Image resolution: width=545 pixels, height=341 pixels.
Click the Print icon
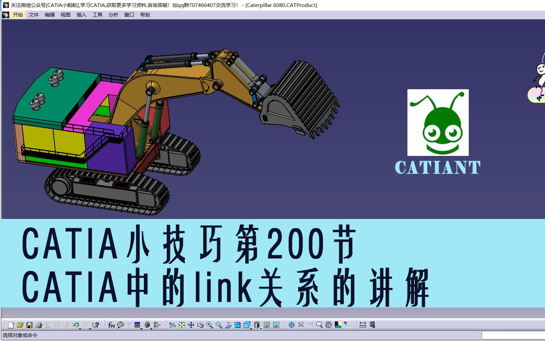[39, 325]
